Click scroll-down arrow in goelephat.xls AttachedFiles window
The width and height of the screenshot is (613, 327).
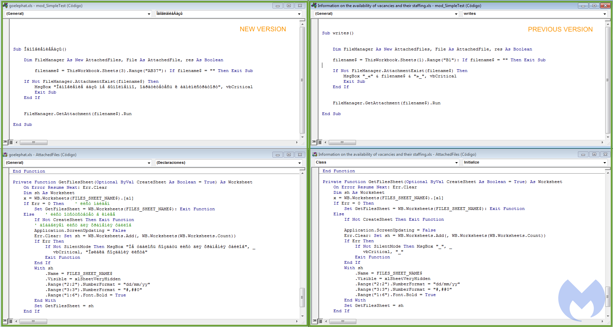(302, 316)
